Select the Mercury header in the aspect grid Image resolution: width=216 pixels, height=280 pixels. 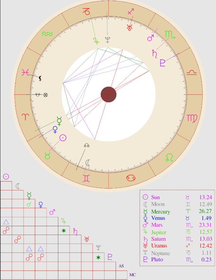click(29, 195)
